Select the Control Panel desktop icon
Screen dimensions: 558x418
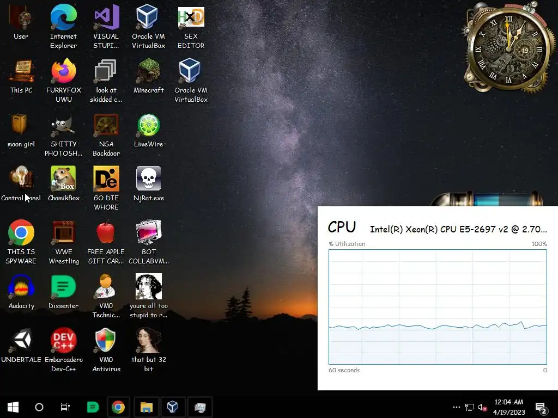pyautogui.click(x=21, y=184)
